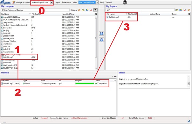The width and height of the screenshot is (192, 124).
Task: Open the Preferences menu item
Action: (x=66, y=2)
